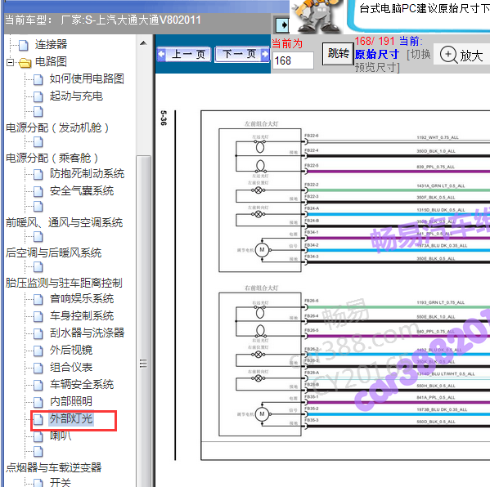Click the page number input field
490x487 pixels.
pos(293,60)
